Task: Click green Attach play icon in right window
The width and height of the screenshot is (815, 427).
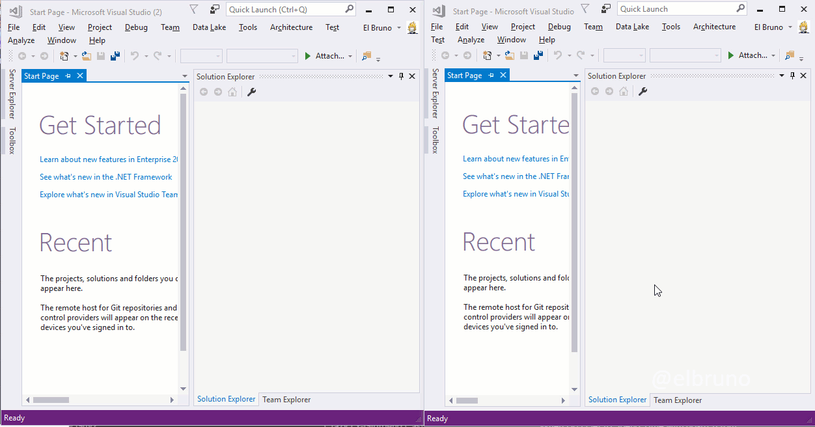Action: coord(731,55)
